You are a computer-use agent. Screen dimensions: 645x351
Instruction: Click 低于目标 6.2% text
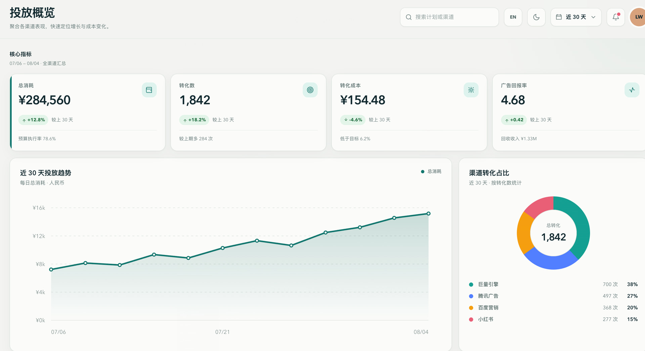tap(355, 139)
